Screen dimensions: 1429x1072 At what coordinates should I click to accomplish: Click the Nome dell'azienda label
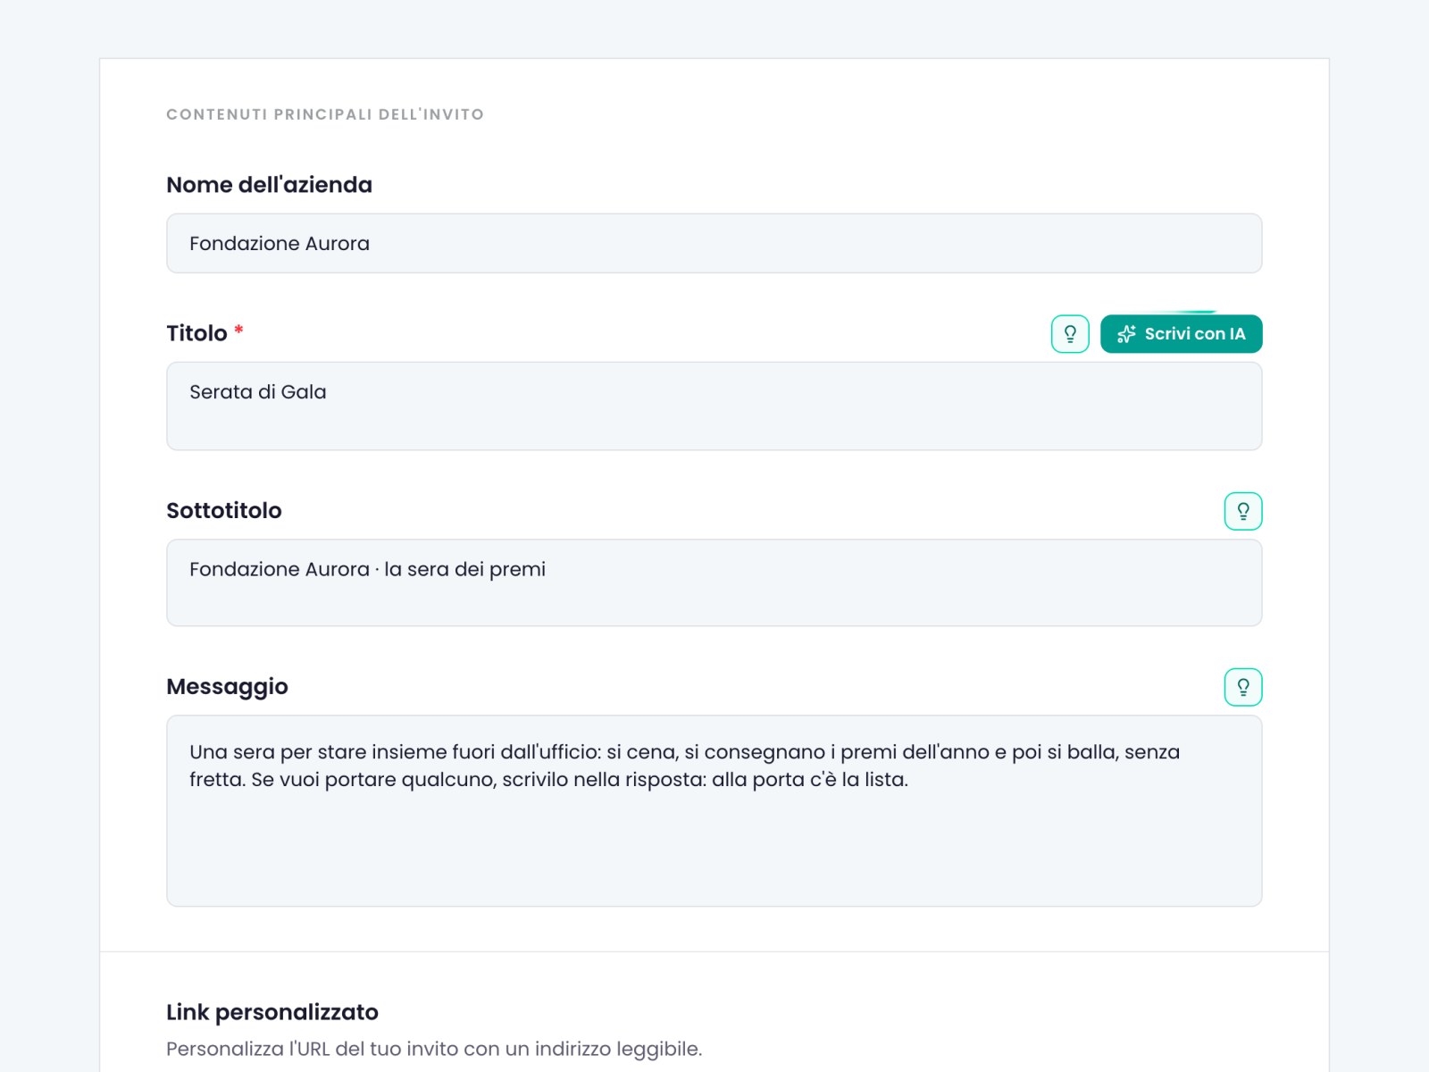[269, 185]
